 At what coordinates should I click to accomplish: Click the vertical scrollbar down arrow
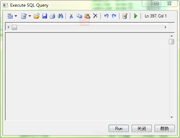pos(172,117)
